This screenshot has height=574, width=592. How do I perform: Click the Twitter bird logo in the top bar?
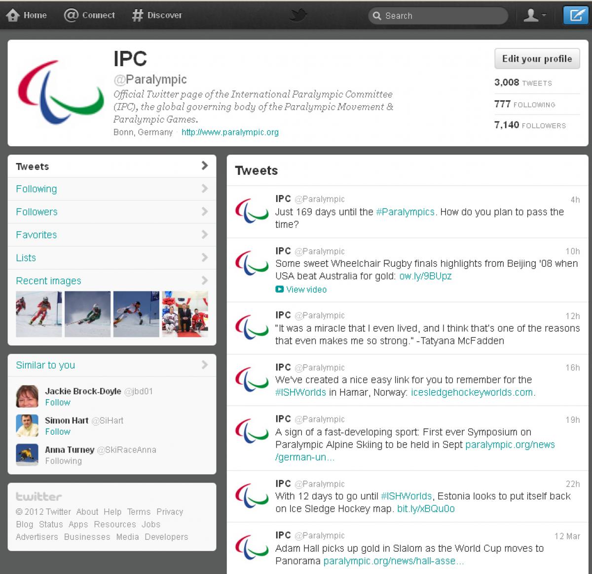pyautogui.click(x=298, y=15)
